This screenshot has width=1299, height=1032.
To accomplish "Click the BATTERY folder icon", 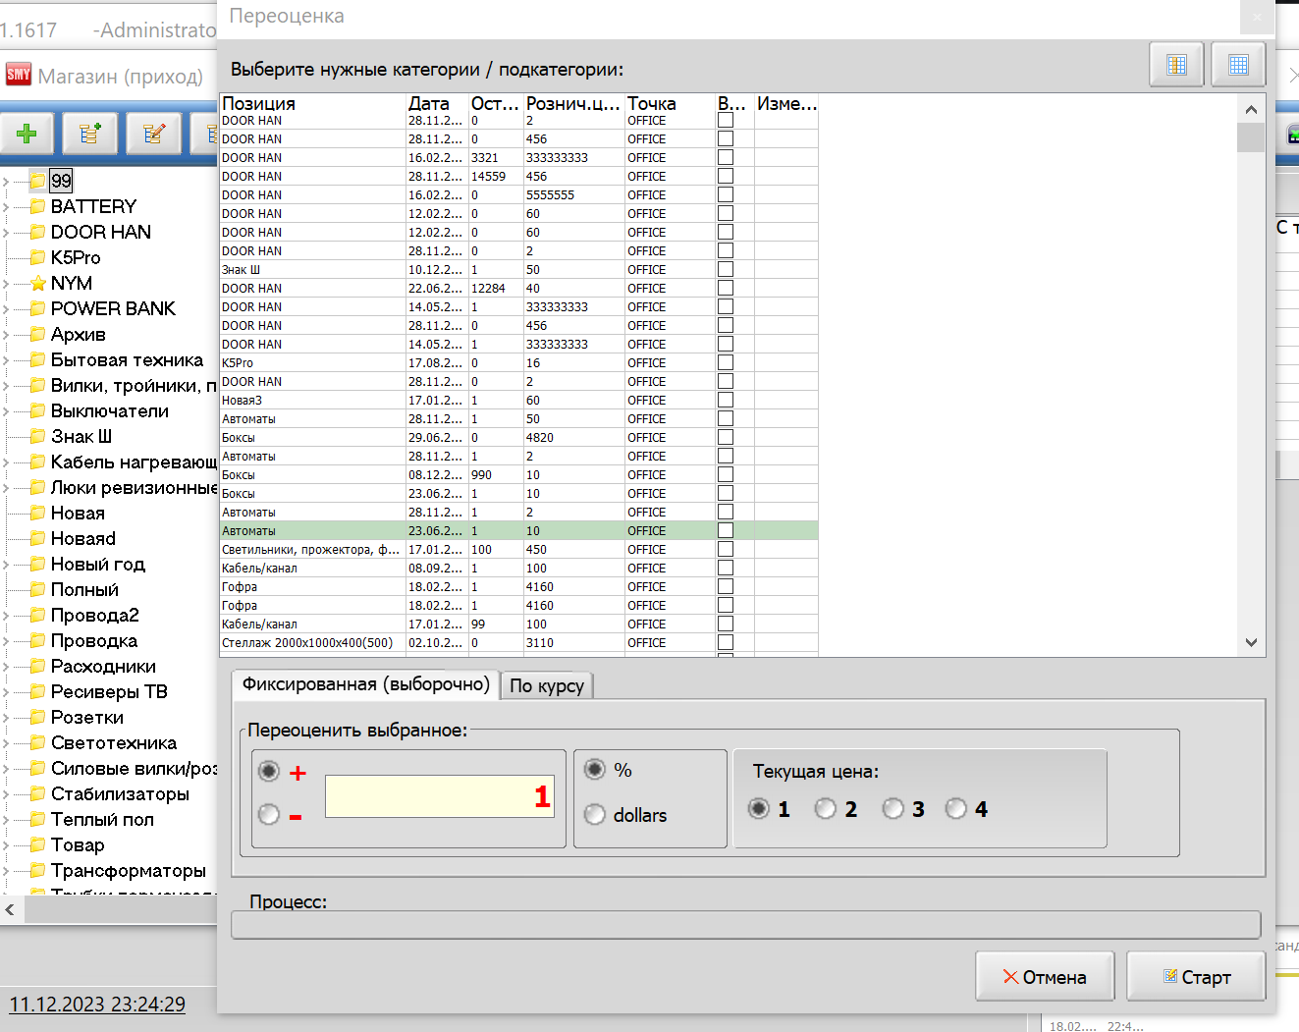I will point(38,206).
